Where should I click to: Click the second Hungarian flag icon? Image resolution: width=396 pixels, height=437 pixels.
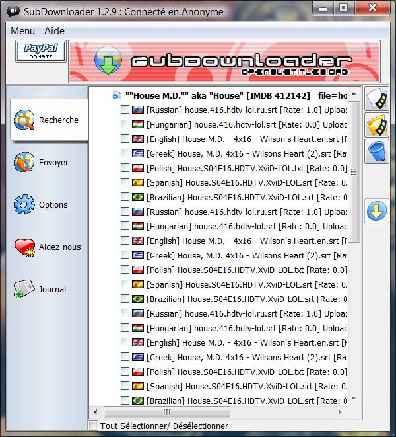138,226
